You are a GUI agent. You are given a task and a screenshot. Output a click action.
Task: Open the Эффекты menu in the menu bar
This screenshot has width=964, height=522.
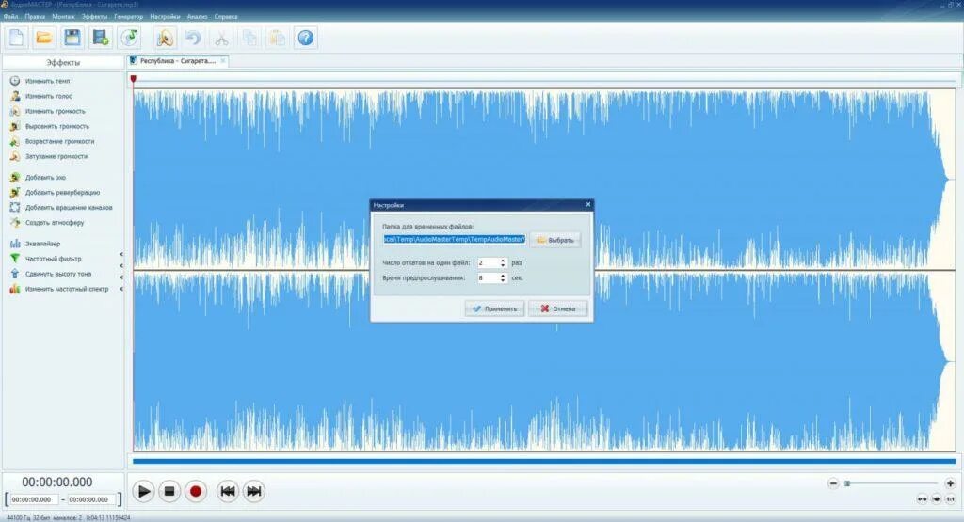point(95,17)
